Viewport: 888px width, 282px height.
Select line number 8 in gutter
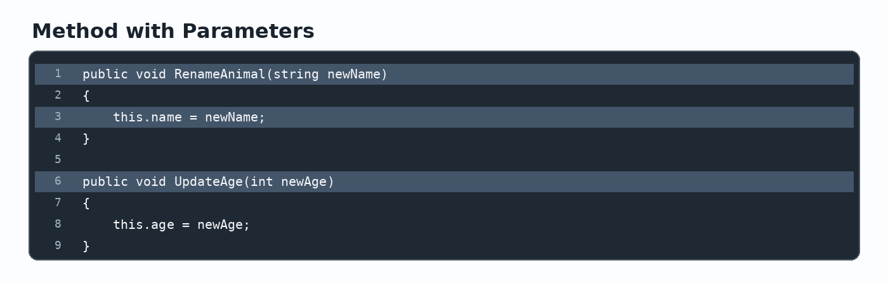click(58, 224)
